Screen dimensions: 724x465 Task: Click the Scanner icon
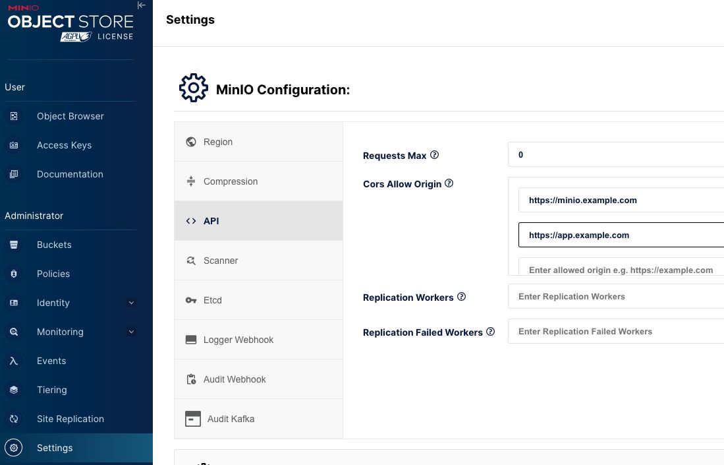tap(190, 261)
